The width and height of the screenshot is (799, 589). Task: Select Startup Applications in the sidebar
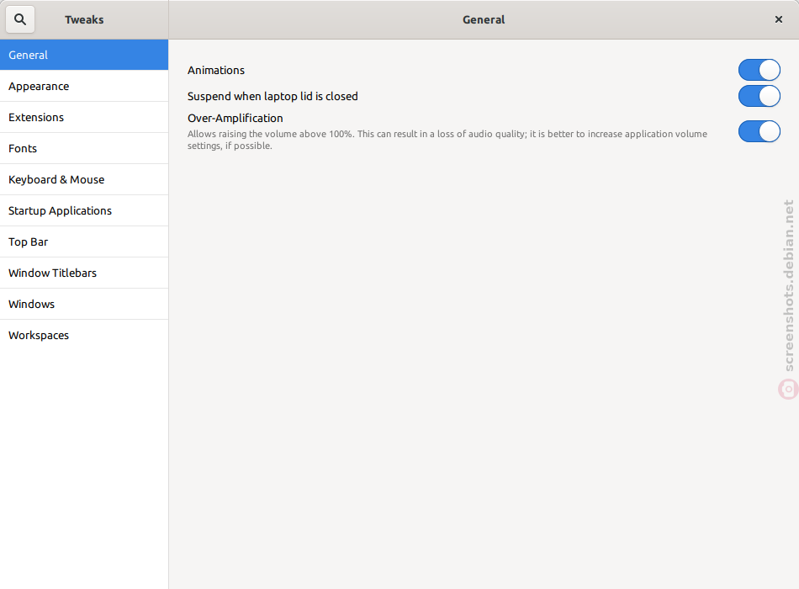point(84,210)
